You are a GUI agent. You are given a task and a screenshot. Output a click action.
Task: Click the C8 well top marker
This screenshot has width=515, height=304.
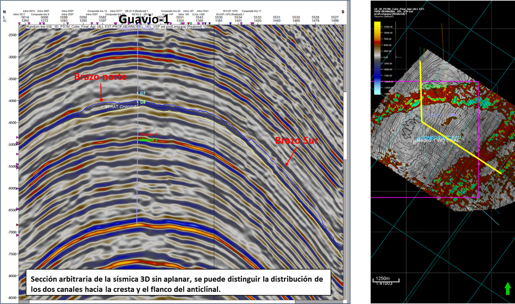pos(142,102)
